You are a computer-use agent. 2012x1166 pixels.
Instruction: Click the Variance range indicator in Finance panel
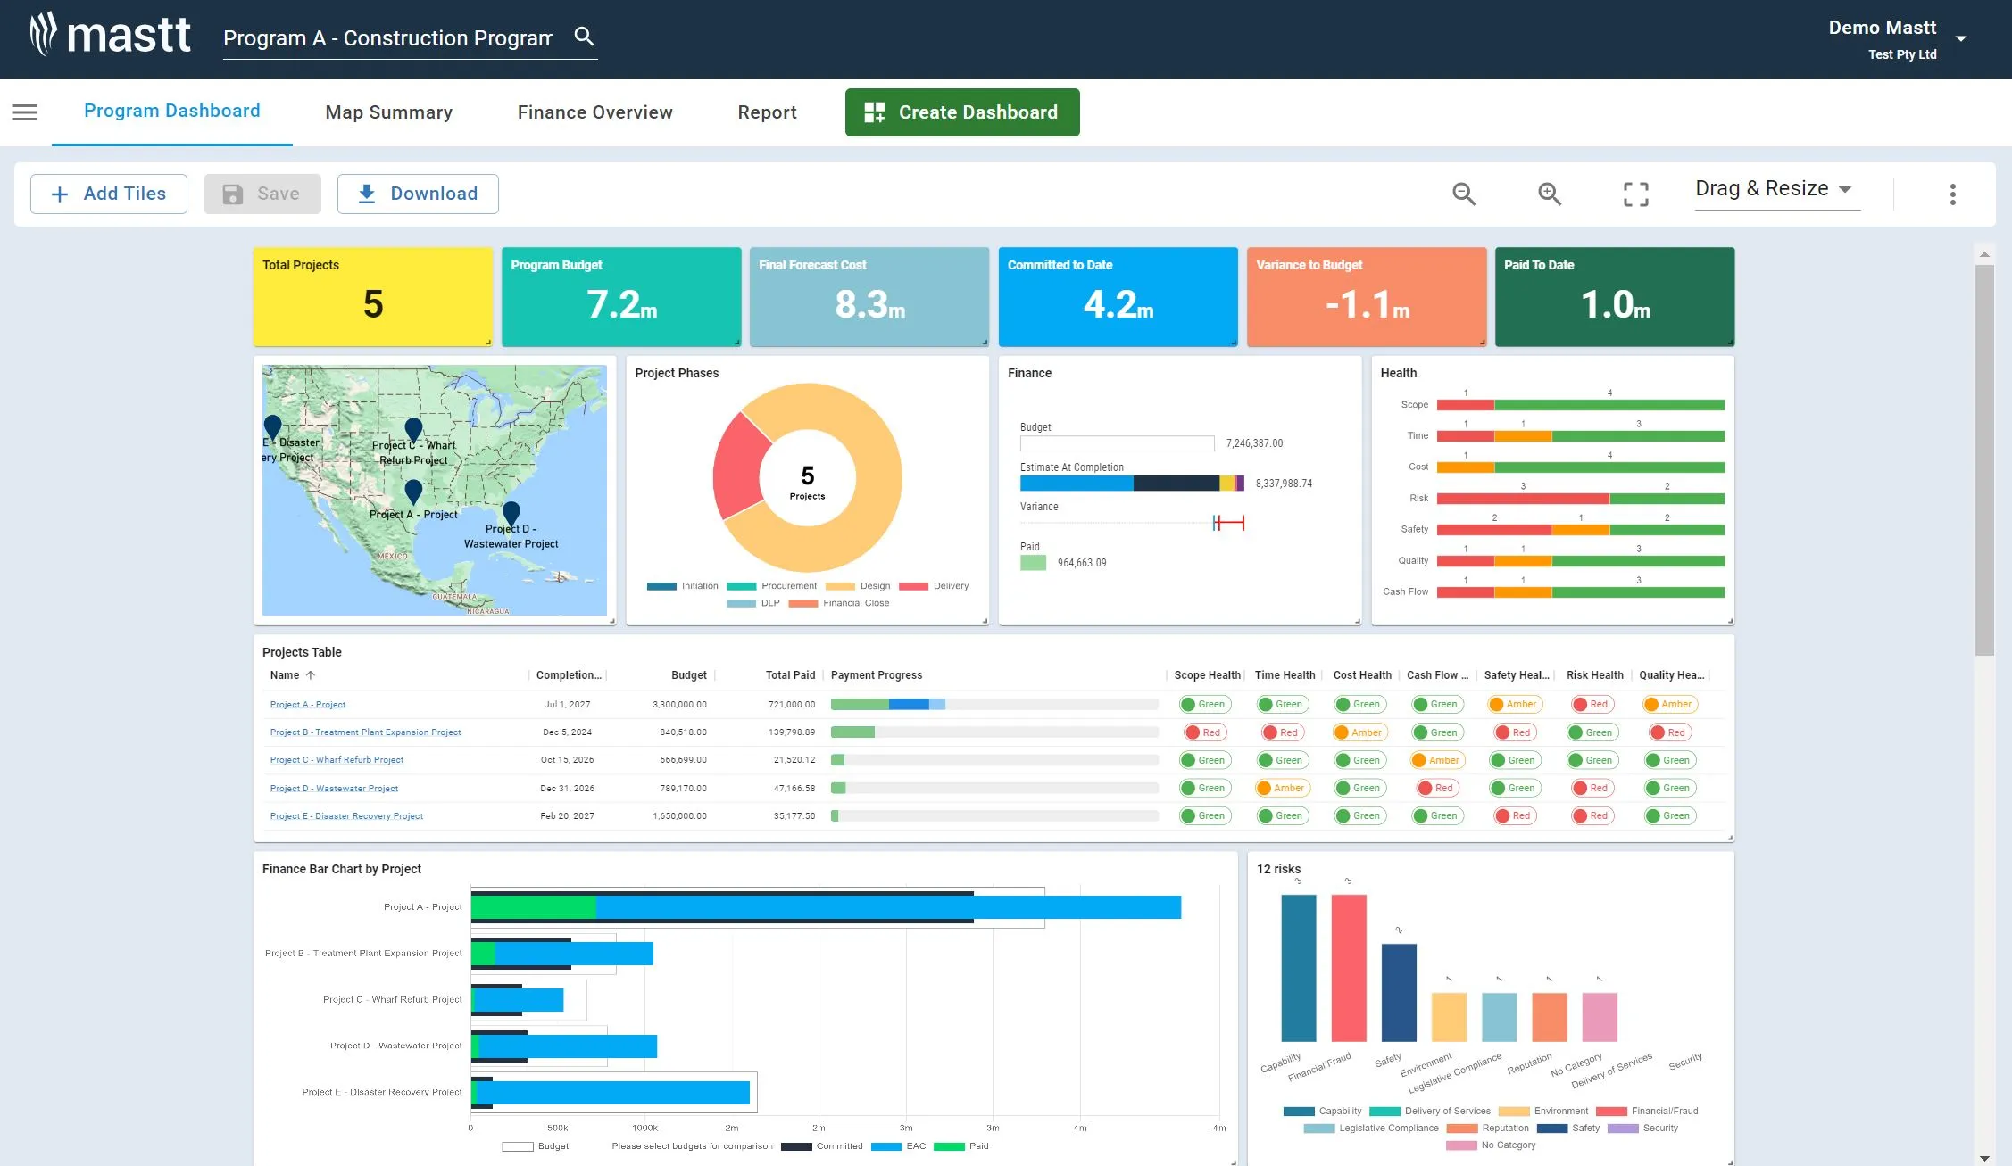point(1228,523)
